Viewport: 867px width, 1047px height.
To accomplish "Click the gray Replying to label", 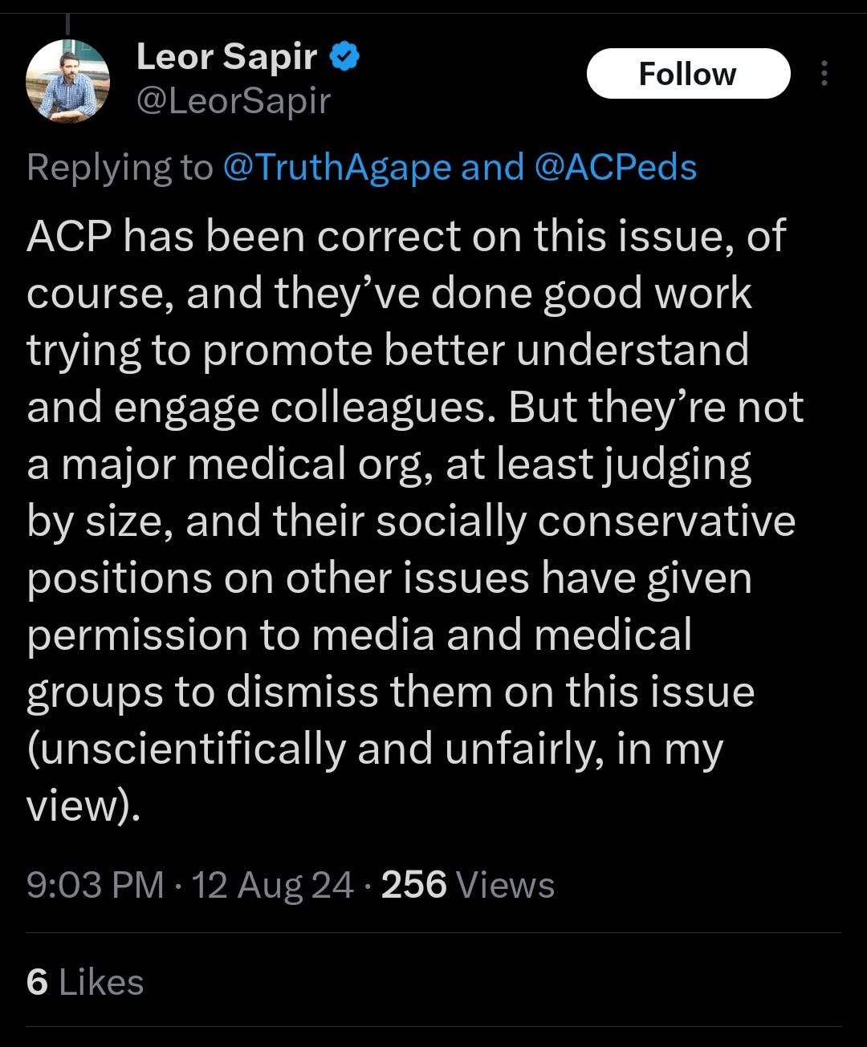I will [120, 168].
